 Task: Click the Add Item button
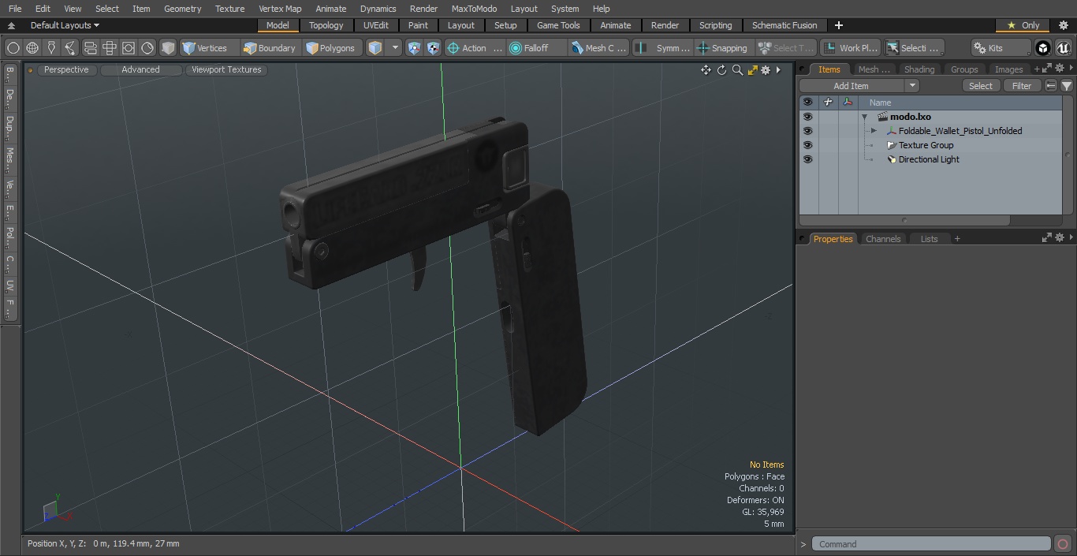click(x=852, y=86)
